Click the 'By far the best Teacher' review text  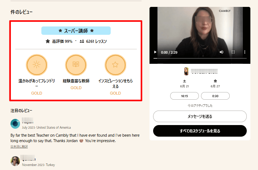tap(75, 138)
